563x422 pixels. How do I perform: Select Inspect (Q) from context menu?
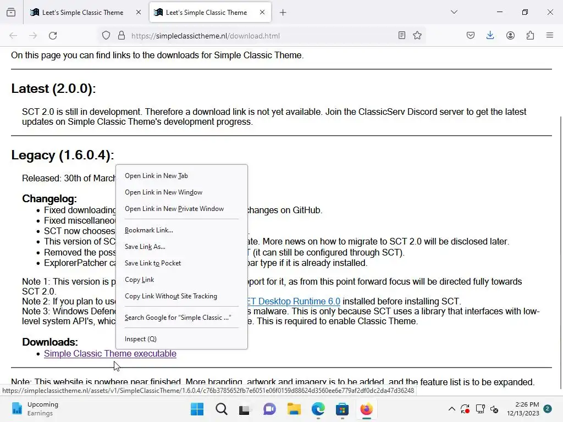click(x=181, y=339)
